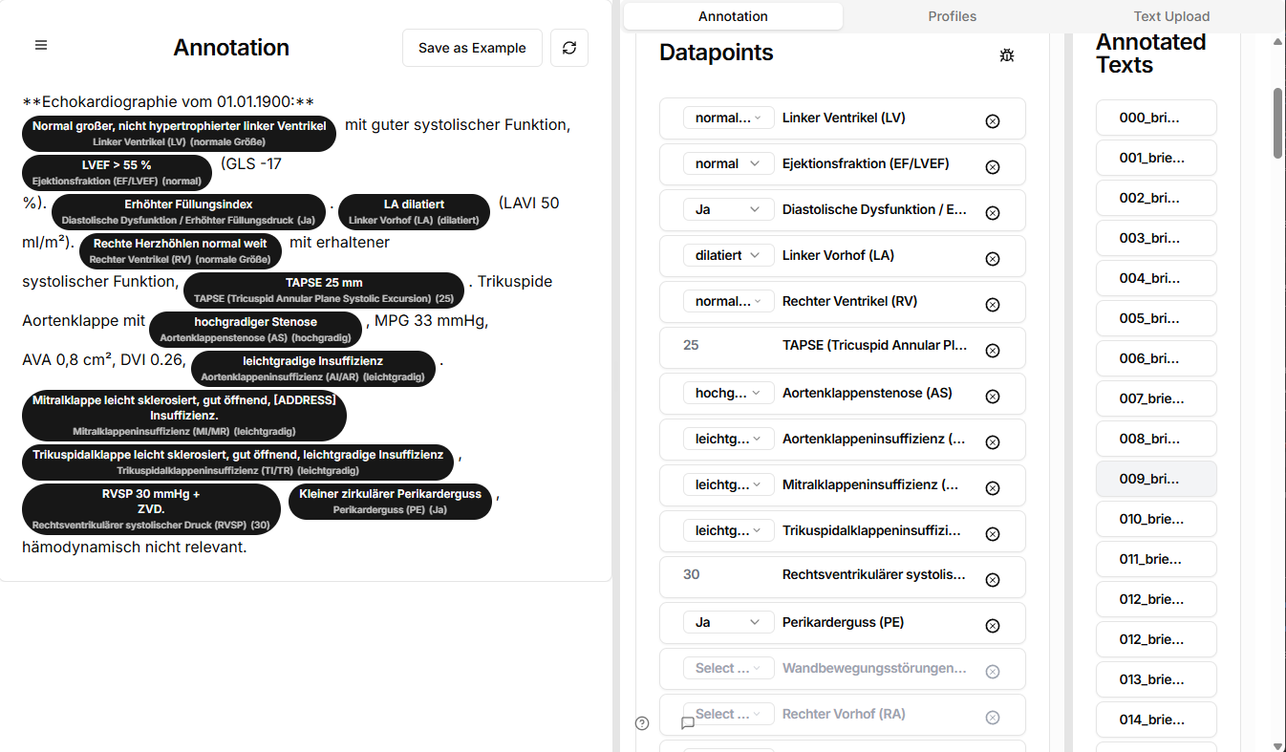Remove the Aortenklappenstenose (AS) datapoint
This screenshot has width=1286, height=752.
coord(992,396)
